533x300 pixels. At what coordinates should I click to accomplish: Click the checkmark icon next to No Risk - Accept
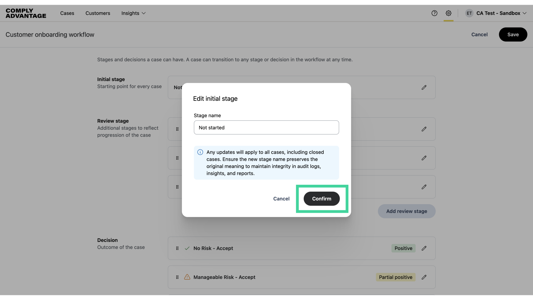click(187, 248)
